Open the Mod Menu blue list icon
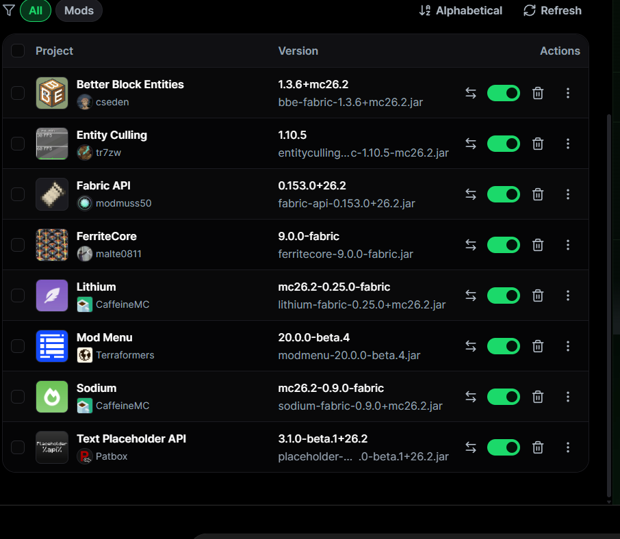This screenshot has height=539, width=620. tap(52, 345)
